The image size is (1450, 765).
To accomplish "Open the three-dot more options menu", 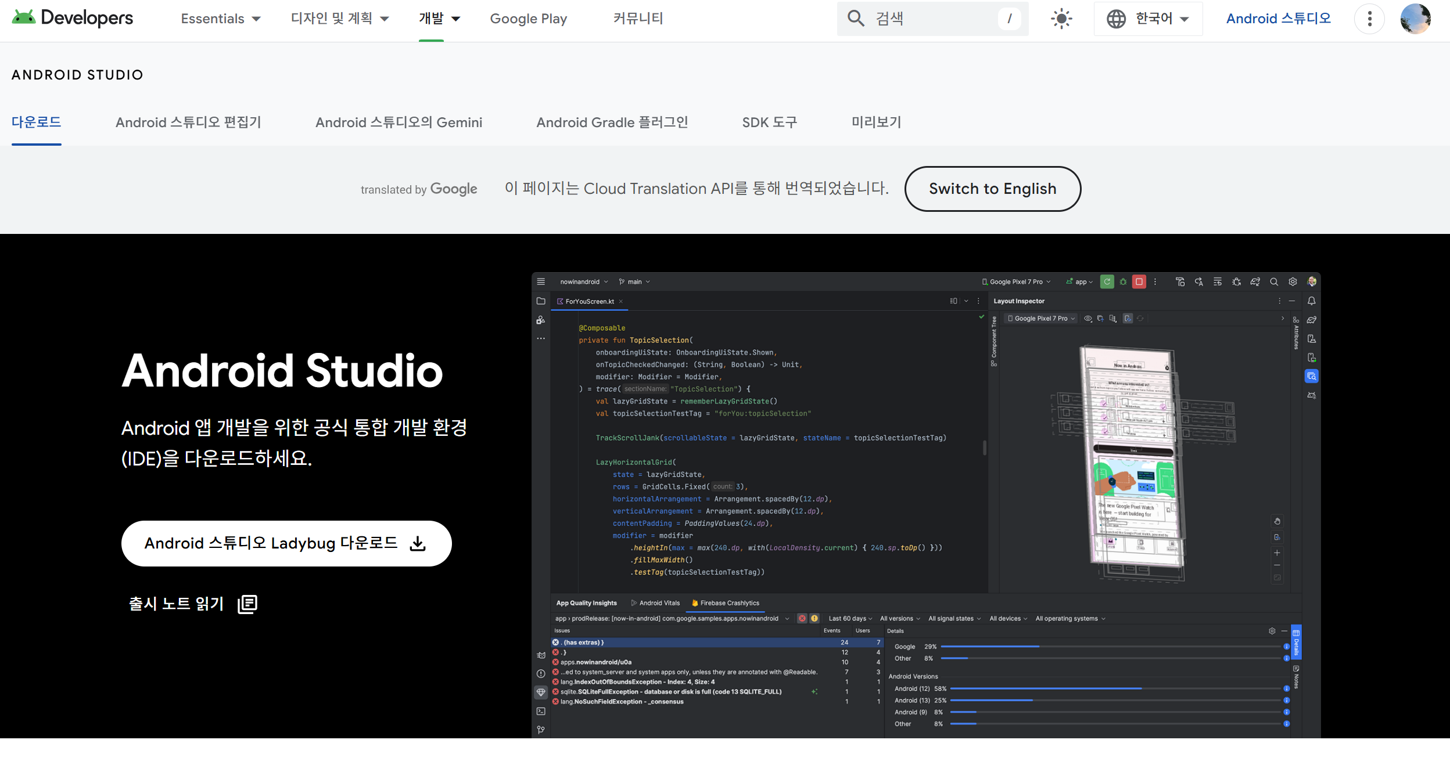I will [x=1369, y=19].
